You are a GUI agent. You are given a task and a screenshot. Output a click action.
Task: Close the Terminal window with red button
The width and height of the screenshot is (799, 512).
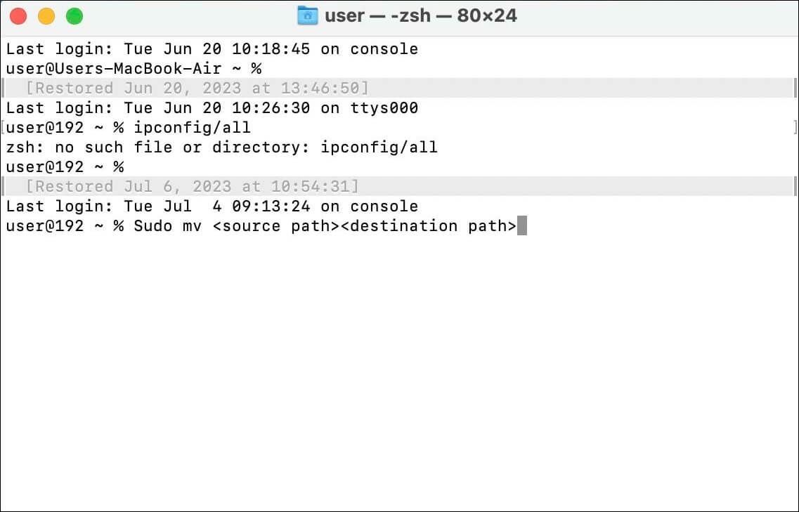pos(18,16)
